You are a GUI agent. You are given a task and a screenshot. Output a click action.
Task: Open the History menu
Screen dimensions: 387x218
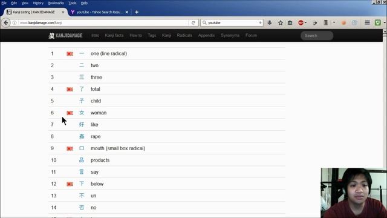point(38,3)
